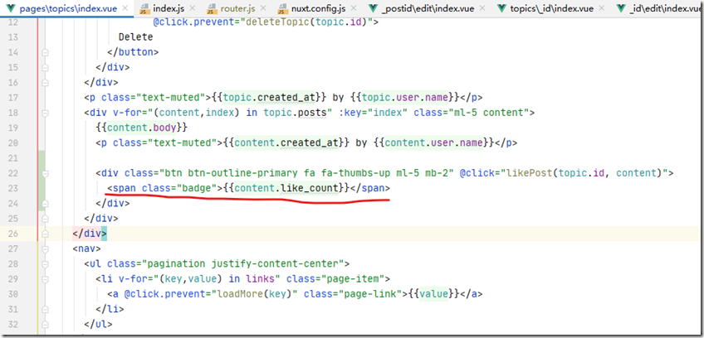The width and height of the screenshot is (704, 338).
Task: Click the "page-item" class value
Action: (x=353, y=279)
